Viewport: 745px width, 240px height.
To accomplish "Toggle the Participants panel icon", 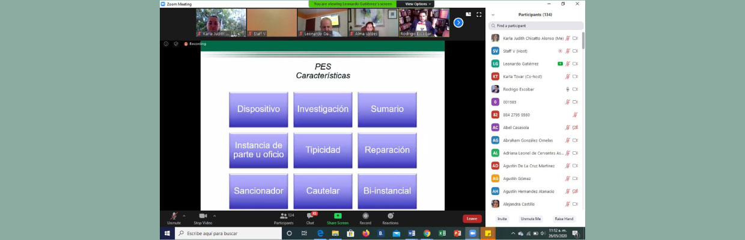I will point(284,216).
